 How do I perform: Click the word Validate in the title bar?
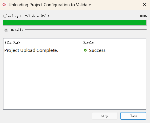click(83, 5)
